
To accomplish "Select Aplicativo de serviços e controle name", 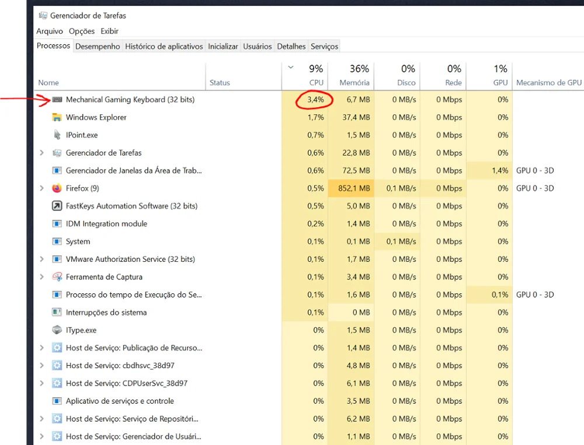I will (120, 401).
